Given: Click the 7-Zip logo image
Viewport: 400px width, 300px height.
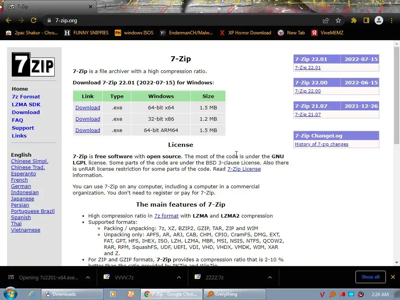Looking at the screenshot, I should pyautogui.click(x=33, y=64).
